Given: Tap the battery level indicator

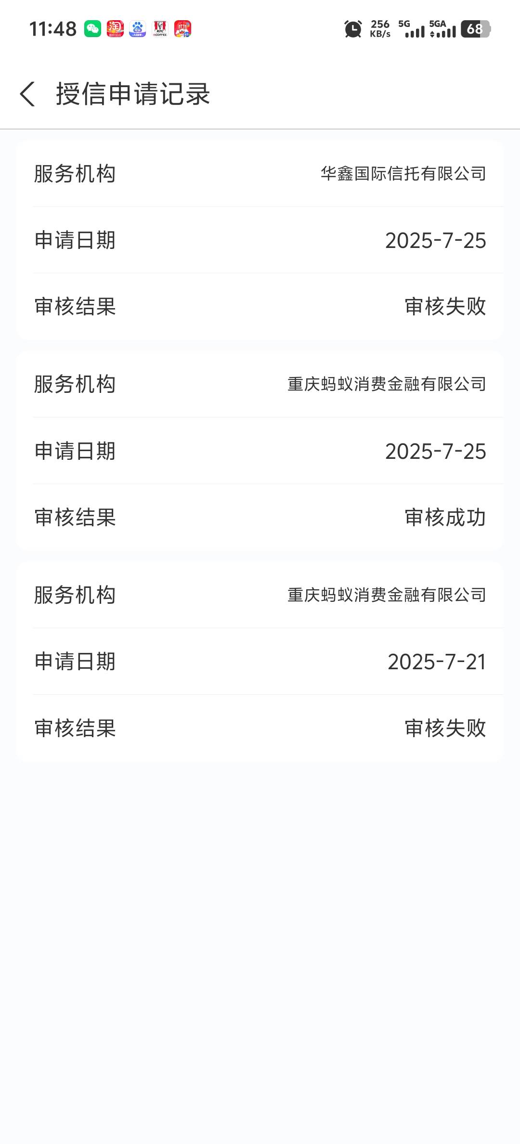Looking at the screenshot, I should [475, 29].
